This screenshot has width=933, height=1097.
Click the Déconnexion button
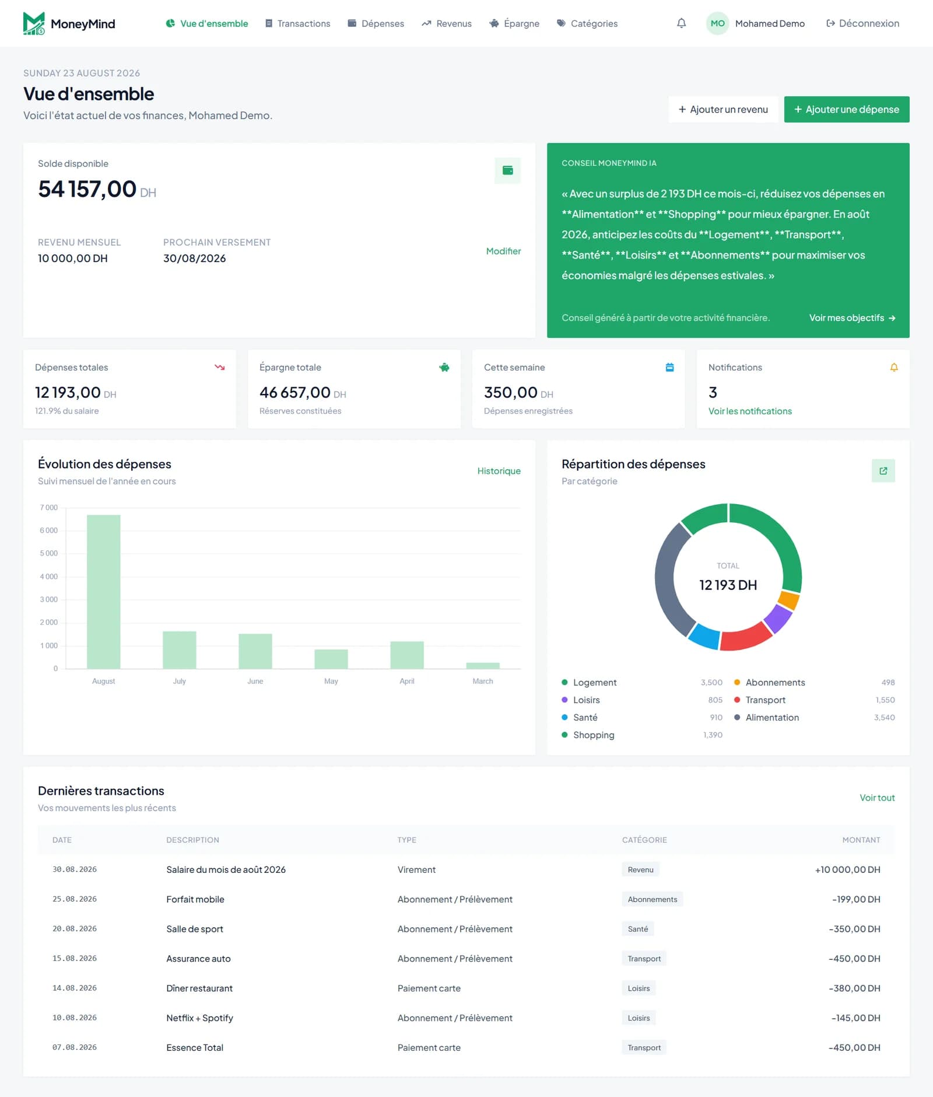(862, 23)
